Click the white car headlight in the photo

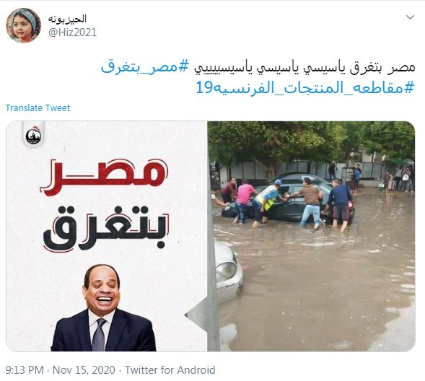(226, 270)
